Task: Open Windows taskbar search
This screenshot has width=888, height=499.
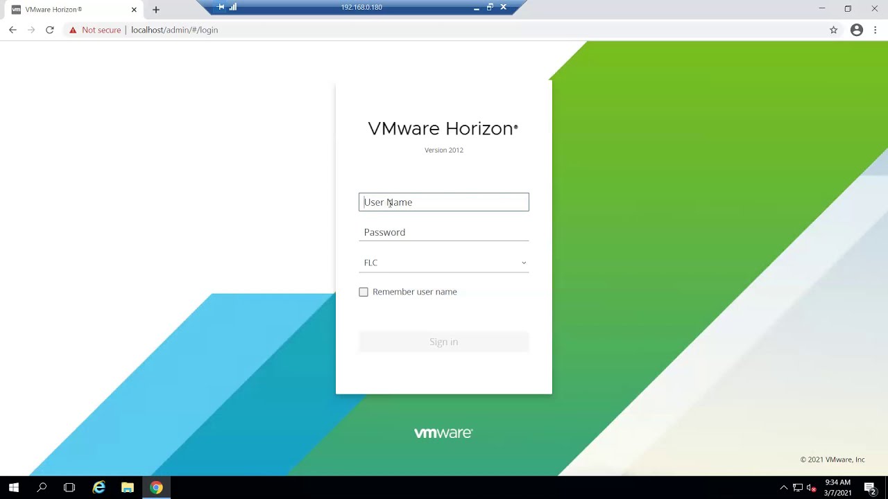Action: tap(42, 487)
